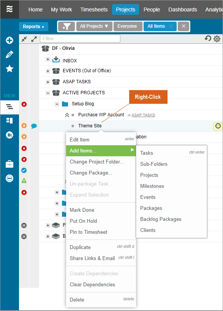Click the filter funnel icon in the toolbar
The height and width of the screenshot is (311, 223).
(66, 26)
